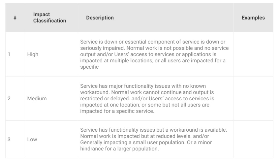Click row number 1 cell
Image resolution: width=280 pixels, height=162 pixels.
pos(9,54)
